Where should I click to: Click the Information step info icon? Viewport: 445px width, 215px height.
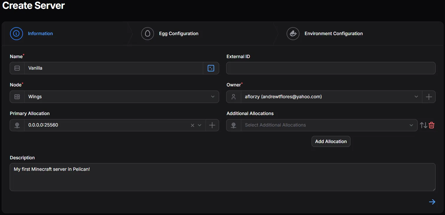pos(16,34)
